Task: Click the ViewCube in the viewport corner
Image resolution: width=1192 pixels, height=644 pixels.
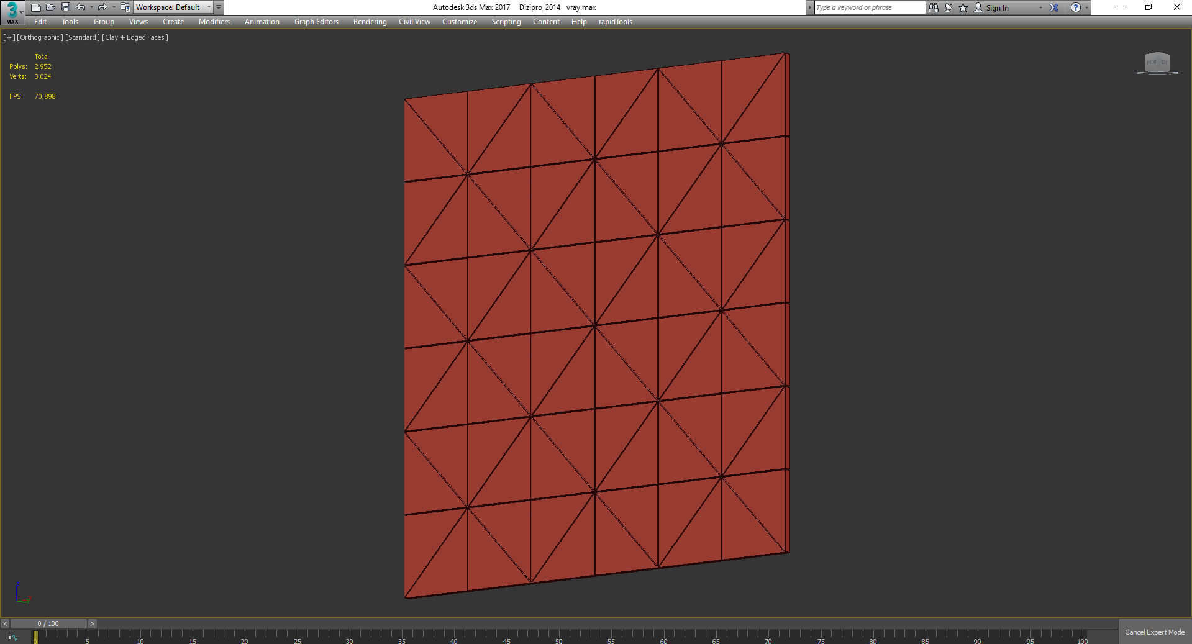Action: [x=1157, y=63]
